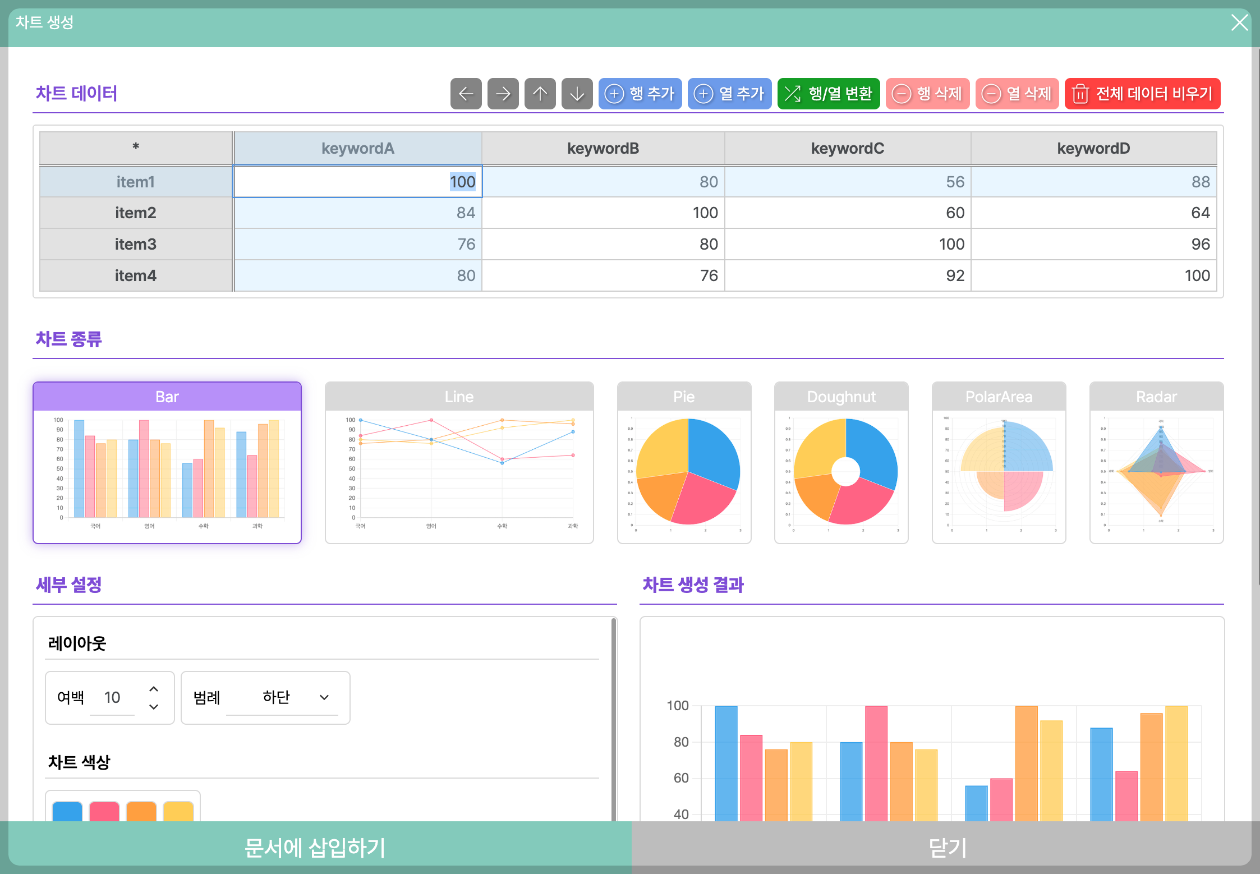Pick the blue chart color swatch
Image resolution: width=1260 pixels, height=874 pixels.
[x=67, y=811]
